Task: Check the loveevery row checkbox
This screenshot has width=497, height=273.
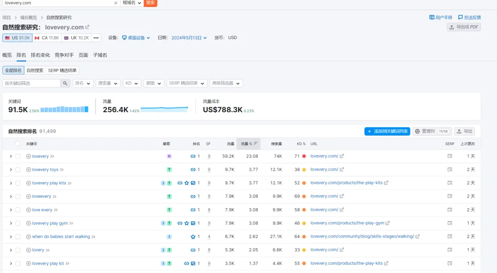Action: coord(18,196)
